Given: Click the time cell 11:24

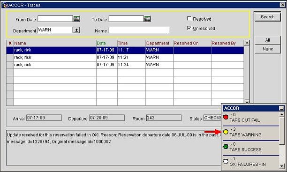Looking at the screenshot, I should coord(131,65).
